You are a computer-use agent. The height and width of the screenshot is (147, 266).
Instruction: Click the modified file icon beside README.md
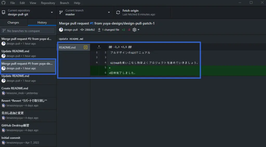[x=85, y=47]
